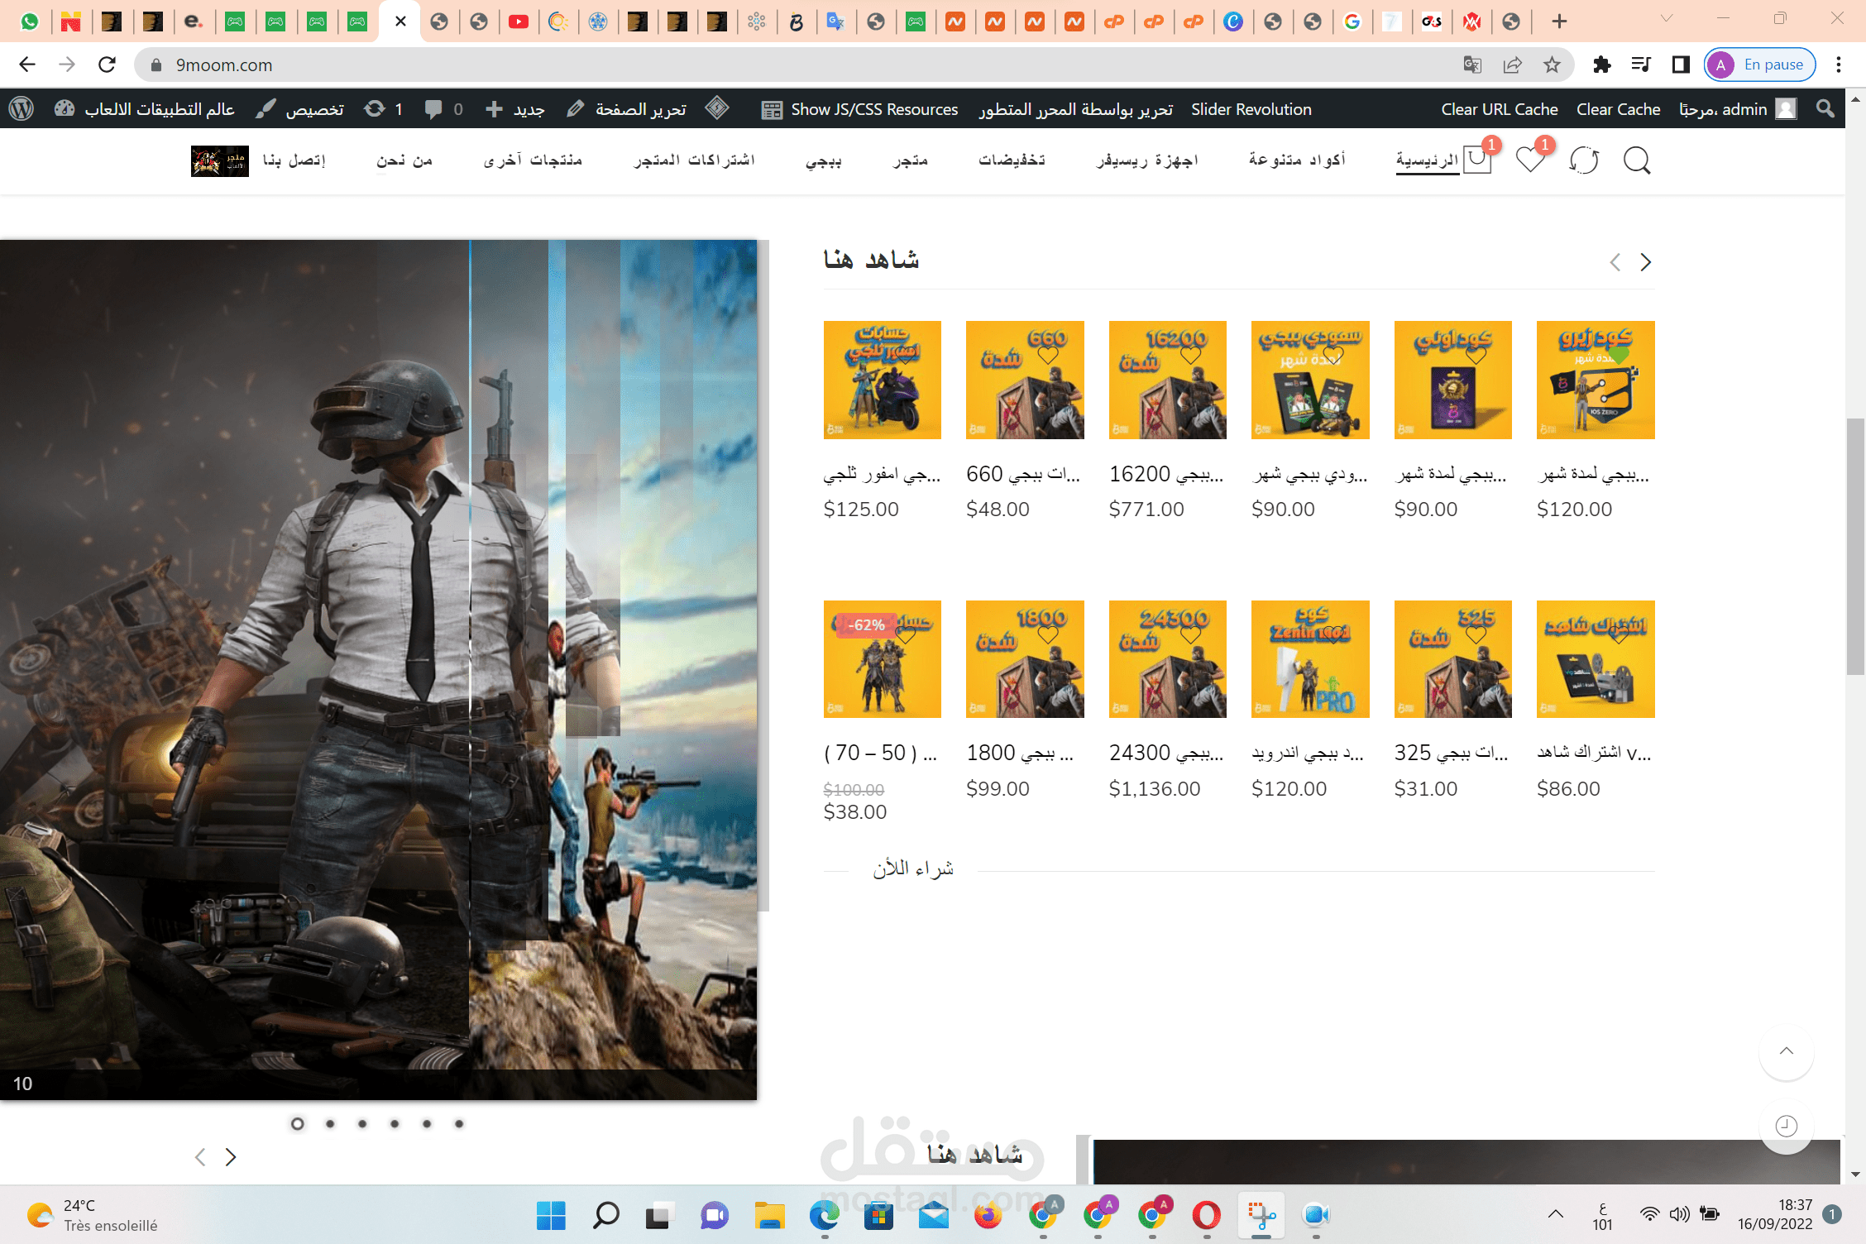The height and width of the screenshot is (1244, 1866).
Task: Go back in image slider with left chevron
Action: pyautogui.click(x=199, y=1157)
